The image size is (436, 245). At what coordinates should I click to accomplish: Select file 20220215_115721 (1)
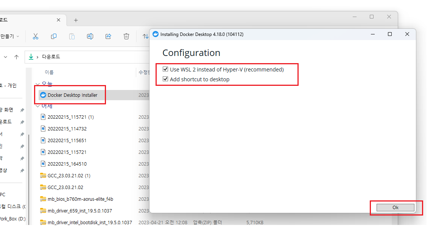pyautogui.click(x=71, y=117)
